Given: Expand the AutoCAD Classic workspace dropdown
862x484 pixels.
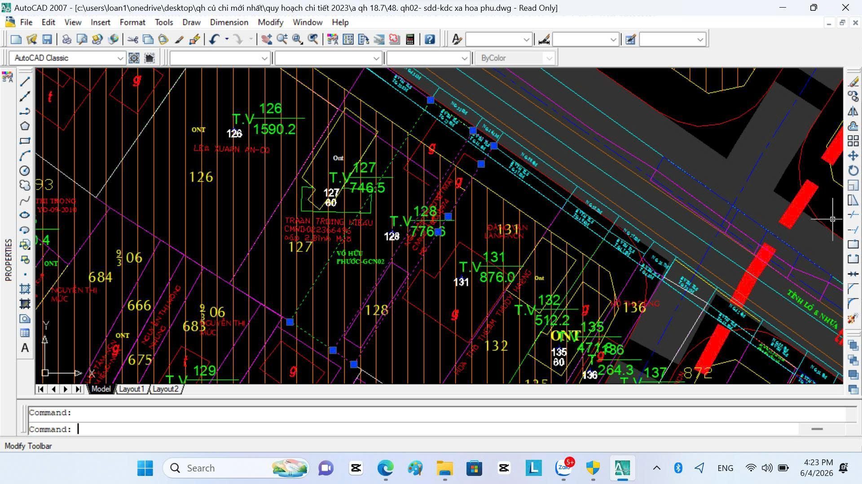Looking at the screenshot, I should pos(67,58).
